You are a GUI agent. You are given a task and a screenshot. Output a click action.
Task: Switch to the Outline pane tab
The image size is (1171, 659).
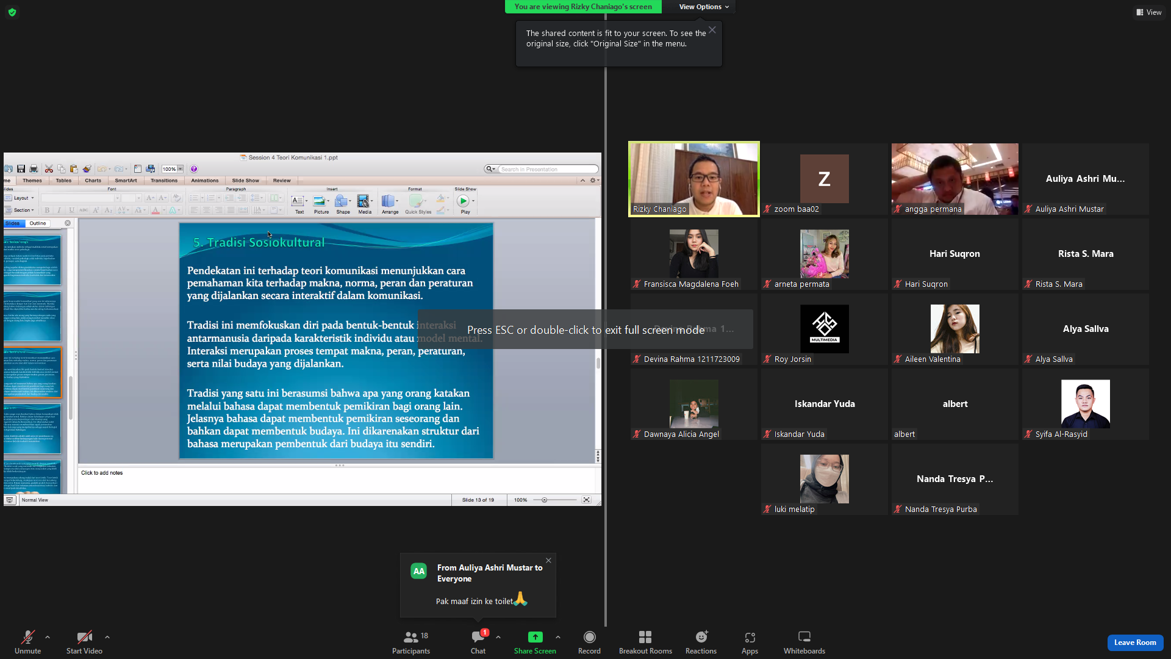coord(38,223)
